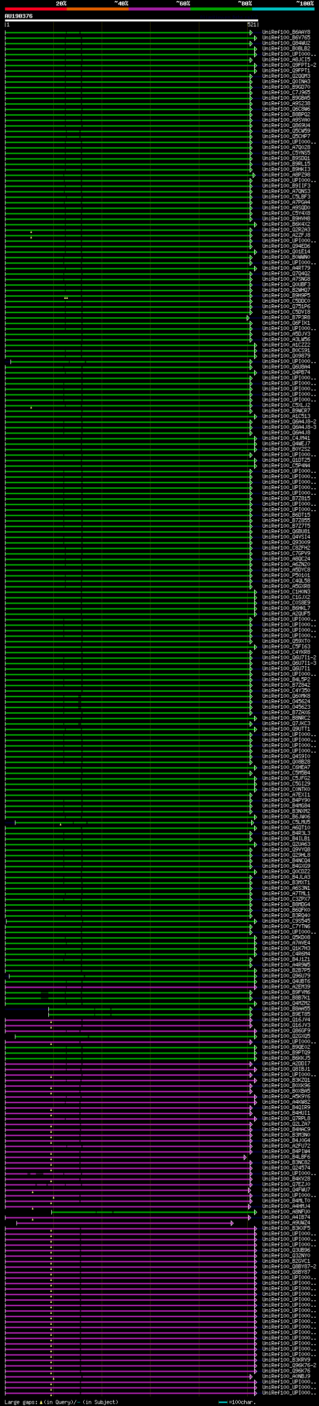Click UniRef100_A7TNL1 entry

click(286, 893)
